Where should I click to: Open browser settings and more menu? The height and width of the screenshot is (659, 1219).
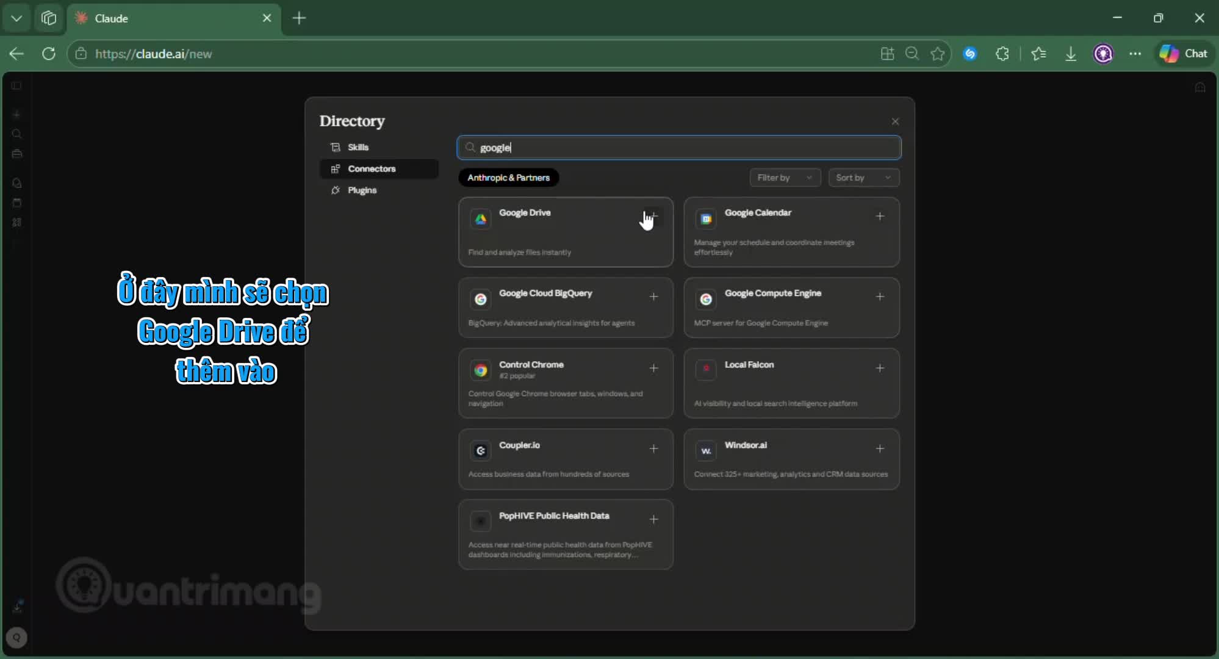tap(1135, 54)
